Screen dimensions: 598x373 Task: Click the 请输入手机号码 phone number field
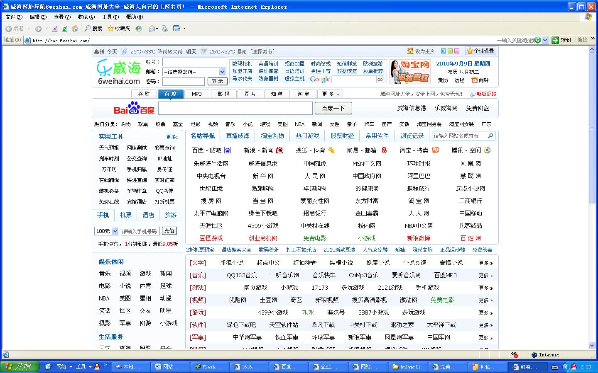(140, 231)
